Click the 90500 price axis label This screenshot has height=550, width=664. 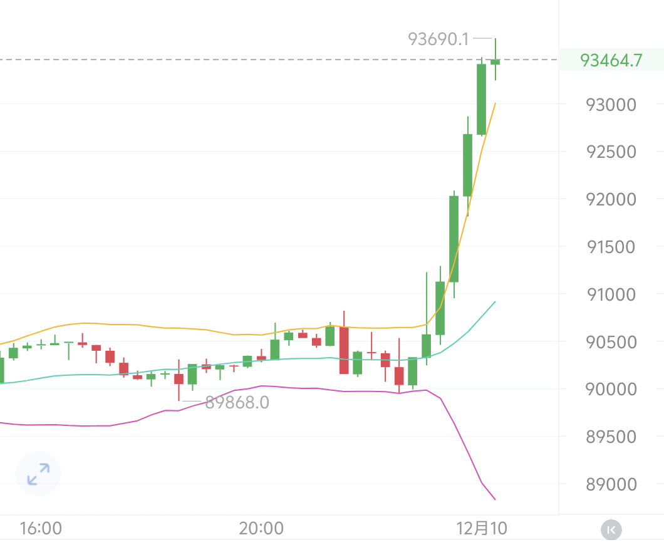(611, 342)
